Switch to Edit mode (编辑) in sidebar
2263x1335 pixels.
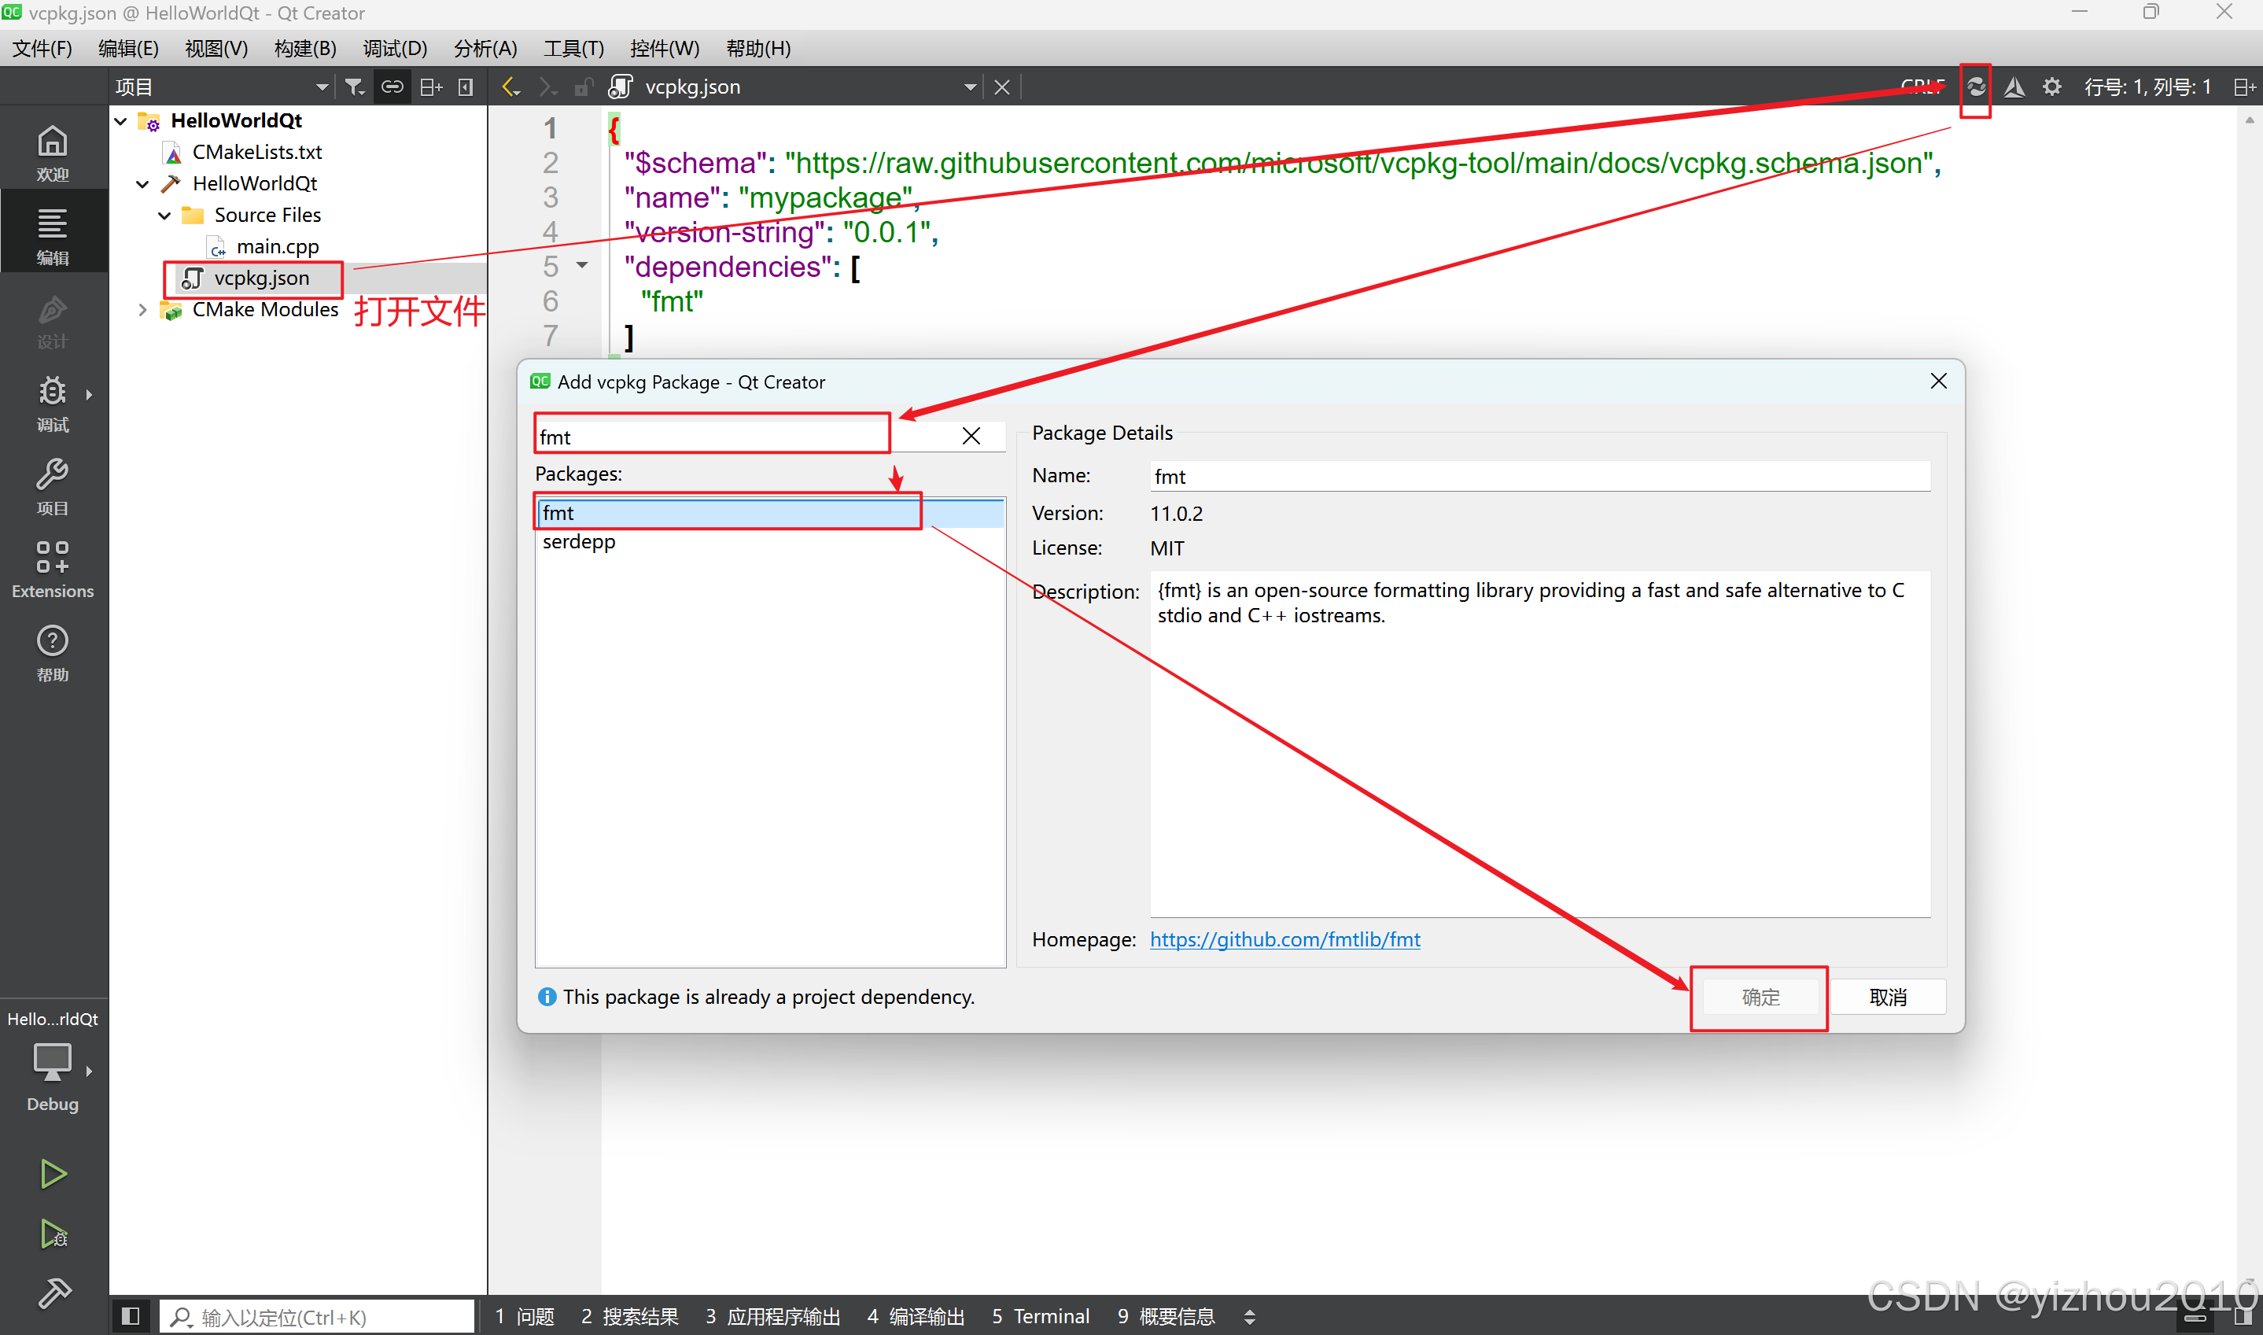[52, 236]
